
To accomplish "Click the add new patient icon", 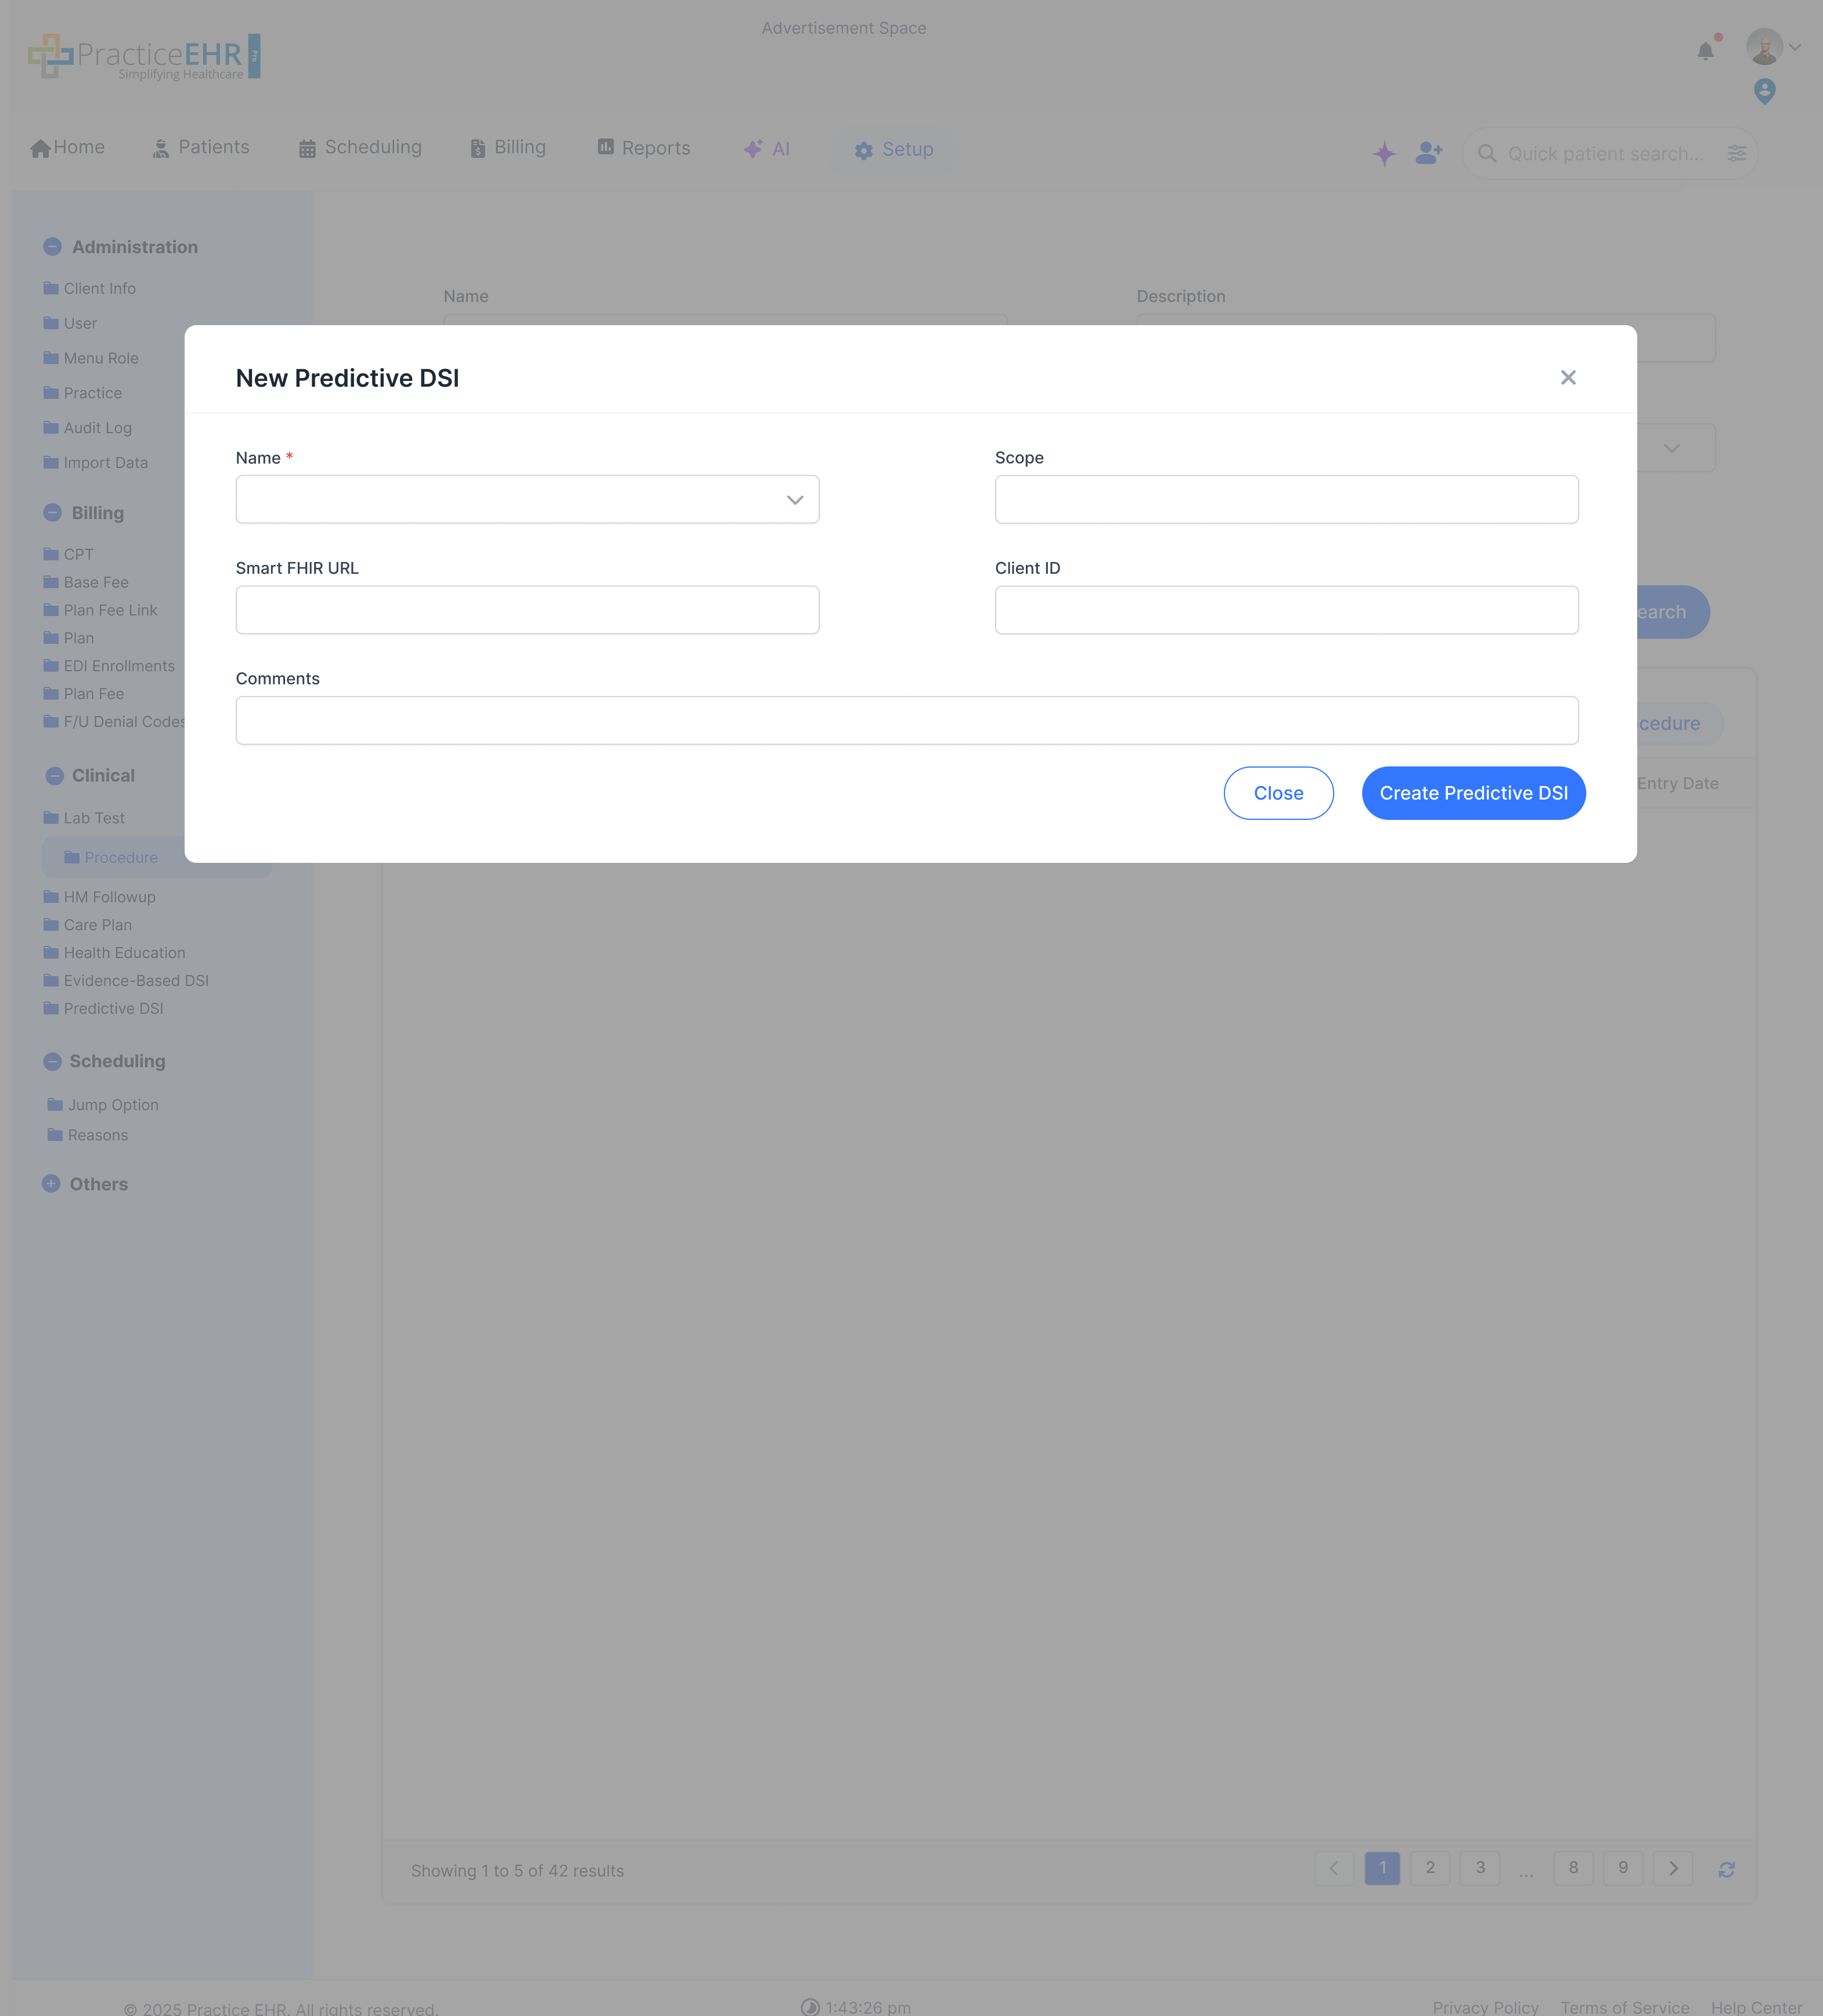I will click(1428, 153).
